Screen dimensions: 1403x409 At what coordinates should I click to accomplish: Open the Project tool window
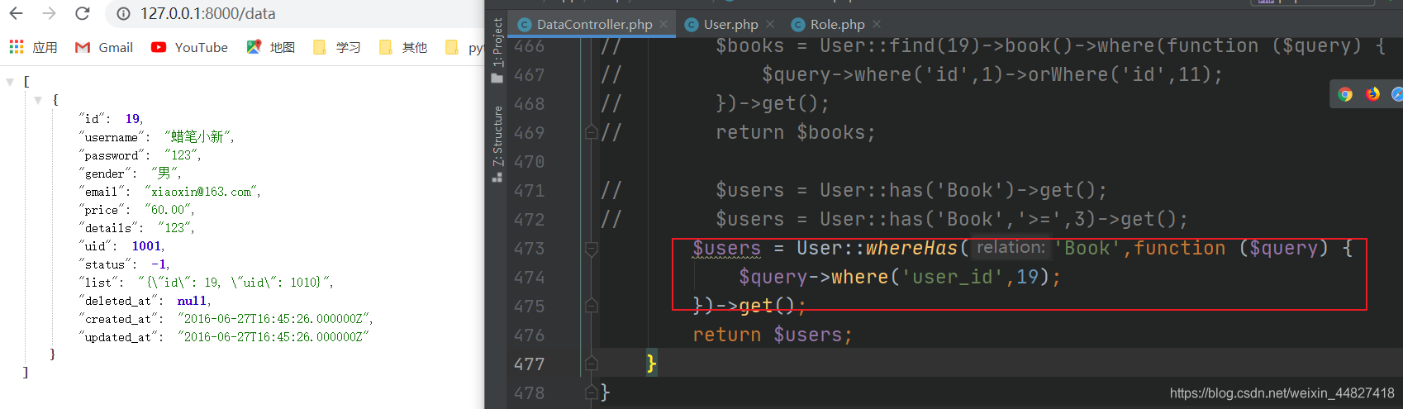coord(497,50)
